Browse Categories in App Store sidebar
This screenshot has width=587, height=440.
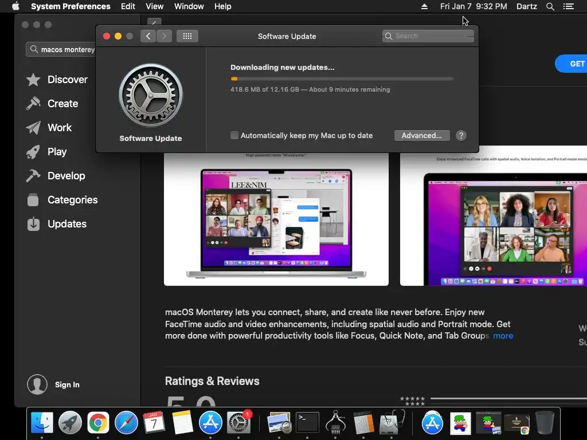[62, 200]
